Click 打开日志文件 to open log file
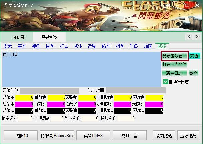Image resolution: width=203 pixels, height=144 pixels. tap(175, 64)
